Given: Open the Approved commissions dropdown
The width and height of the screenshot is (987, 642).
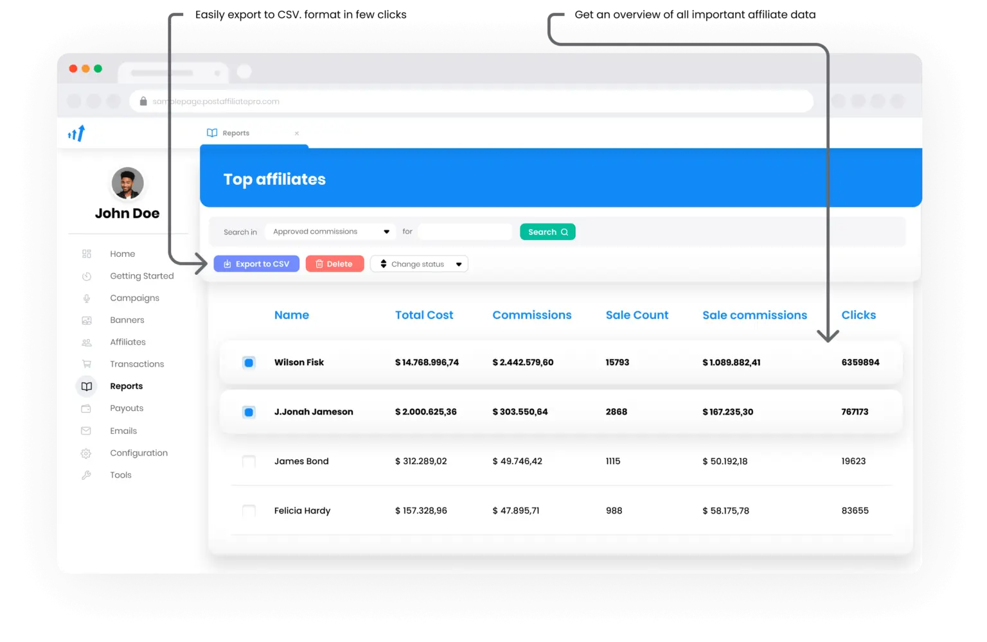Looking at the screenshot, I should pos(330,231).
